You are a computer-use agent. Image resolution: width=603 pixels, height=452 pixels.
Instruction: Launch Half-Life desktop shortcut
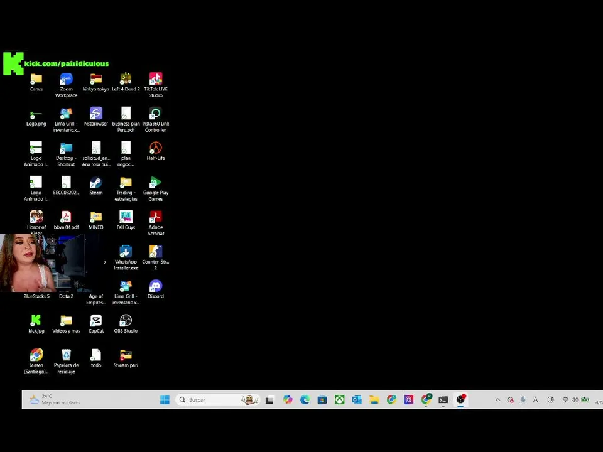pos(156,148)
